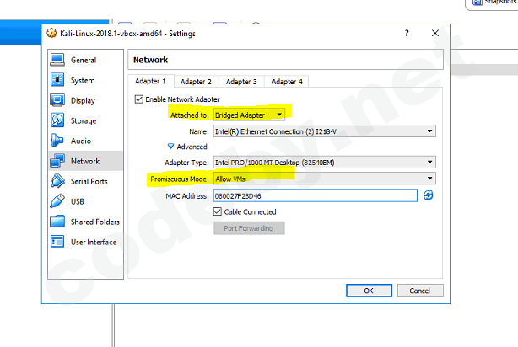518x347 pixels.
Task: Select the User Interface window icon
Action: [57, 242]
